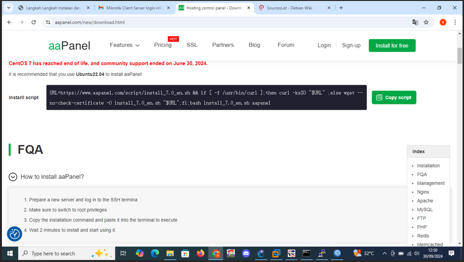The width and height of the screenshot is (464, 262).
Task: Open notification center
Action: coord(451,253)
